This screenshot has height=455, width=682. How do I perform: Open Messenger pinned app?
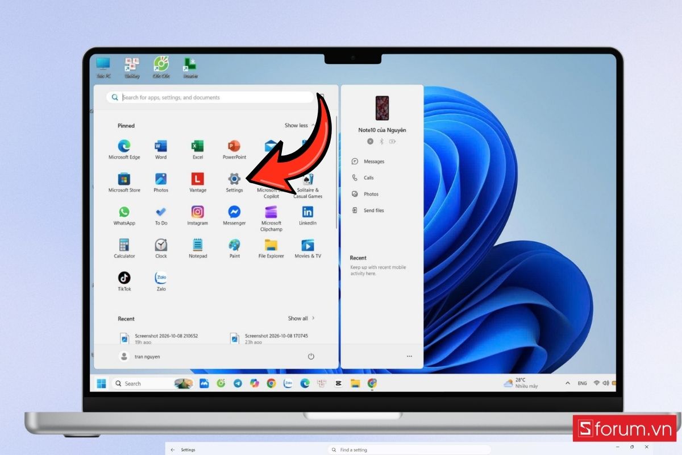(x=234, y=216)
